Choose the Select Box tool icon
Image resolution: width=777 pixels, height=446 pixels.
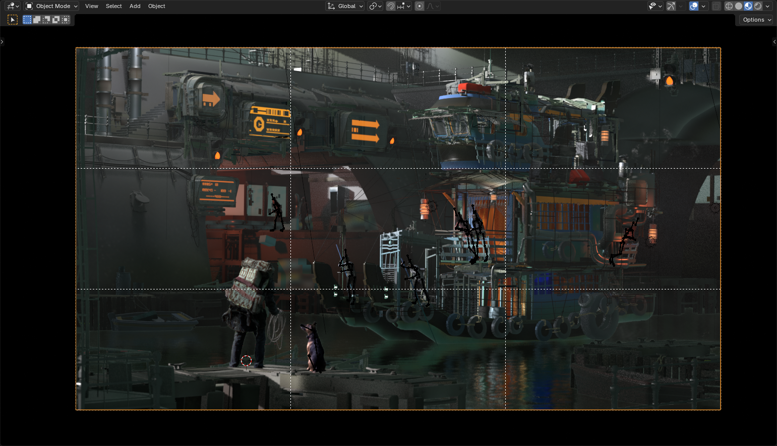point(13,20)
